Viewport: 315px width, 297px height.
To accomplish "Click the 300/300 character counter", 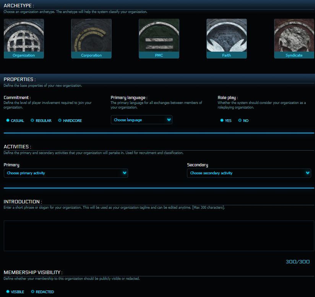I will pos(297,262).
